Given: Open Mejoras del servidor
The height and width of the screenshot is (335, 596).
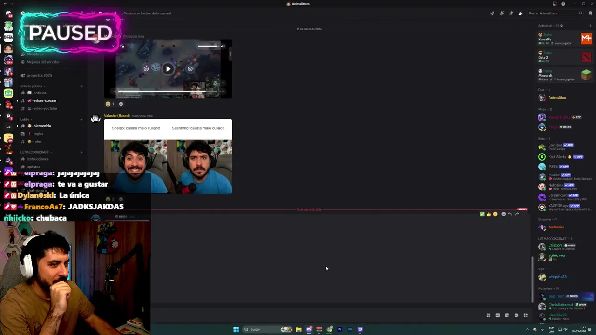Looking at the screenshot, I should coord(43,62).
